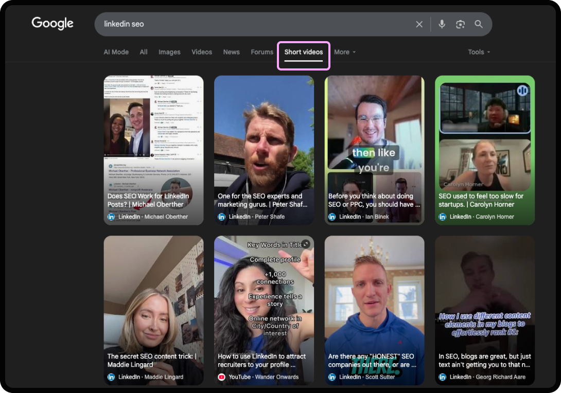Click title 'One for the SEO experts and marketing gurus'

tap(262, 200)
